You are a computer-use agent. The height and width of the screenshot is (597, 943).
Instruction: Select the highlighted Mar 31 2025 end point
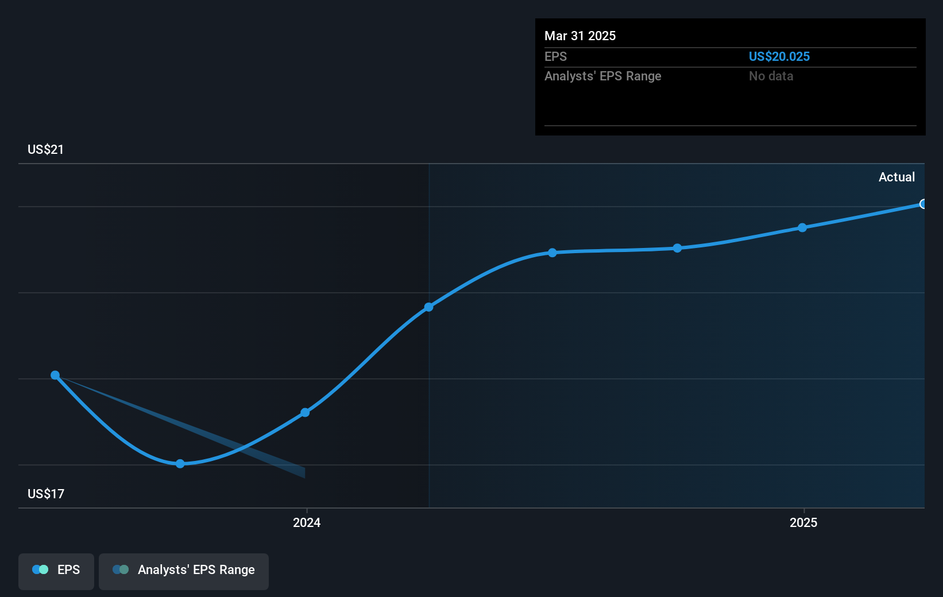923,204
